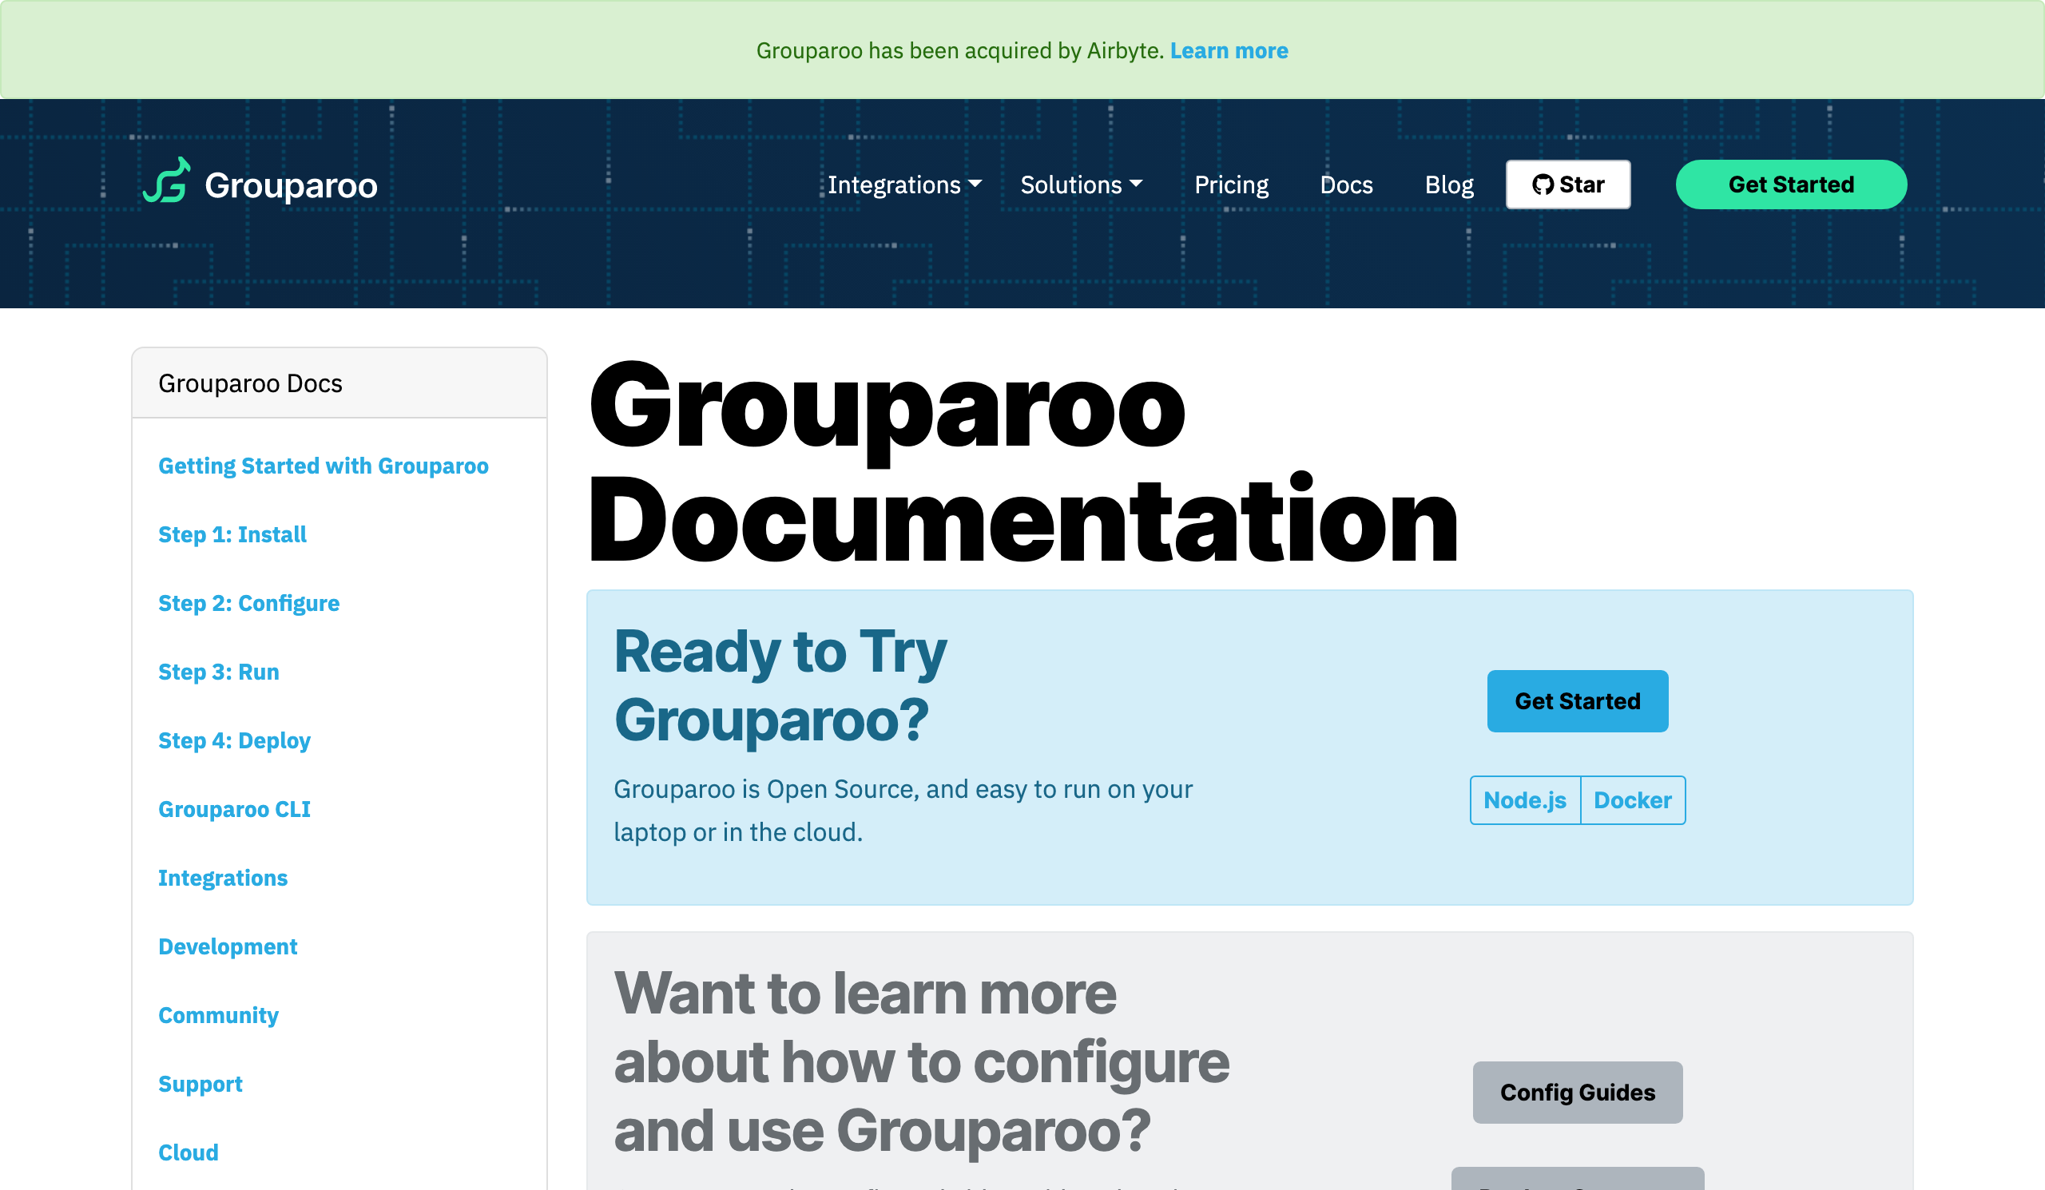
Task: Open the Grouparoo CLI docs link
Action: [x=234, y=810]
